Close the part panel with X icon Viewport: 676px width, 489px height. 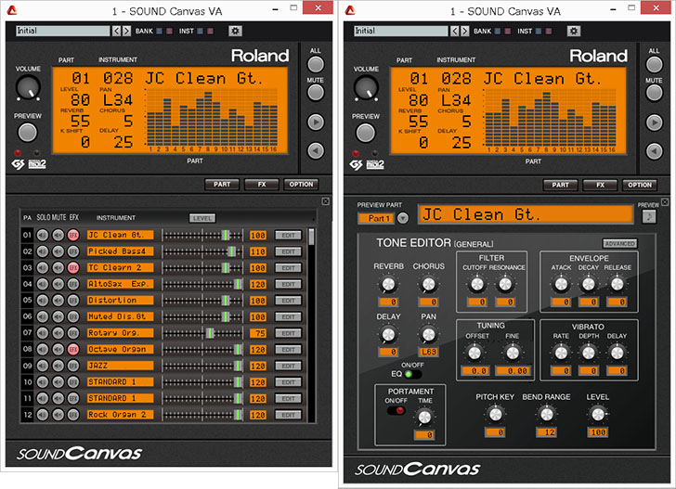(x=326, y=201)
